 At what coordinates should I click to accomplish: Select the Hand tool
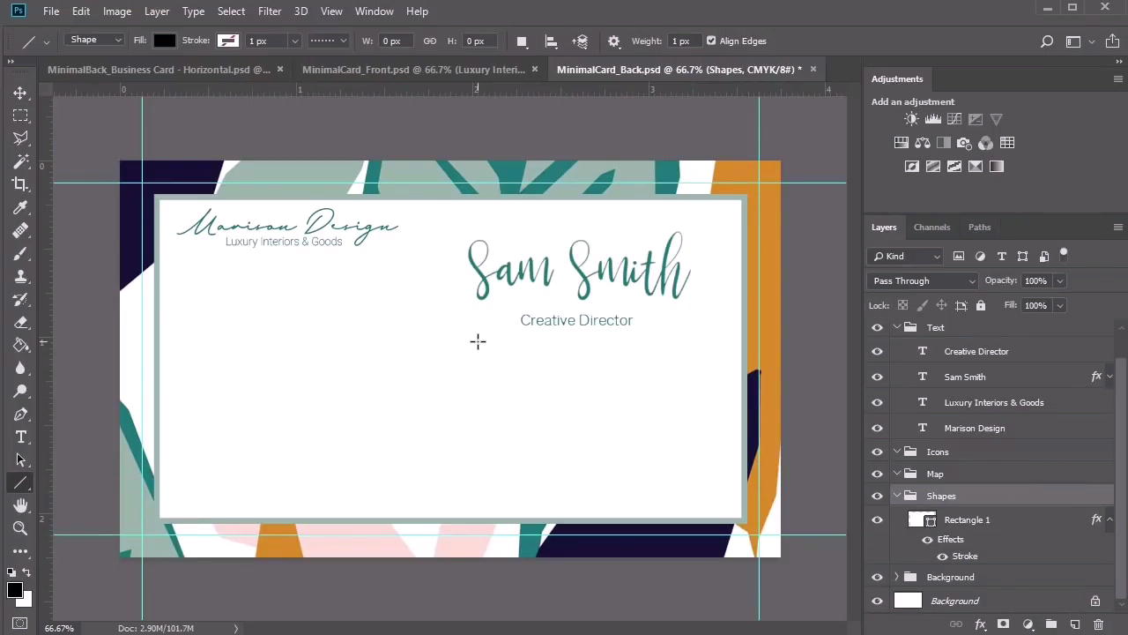click(20, 505)
